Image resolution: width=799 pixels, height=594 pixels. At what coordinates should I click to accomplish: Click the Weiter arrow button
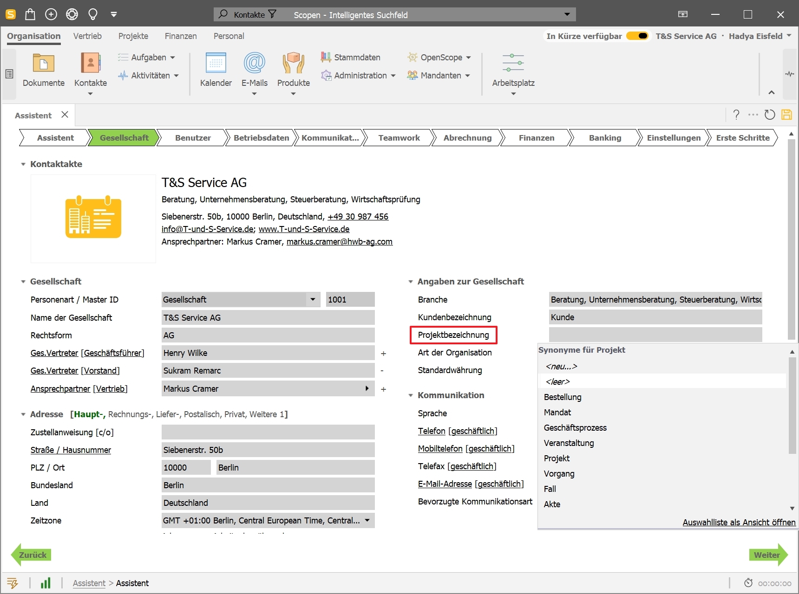pos(768,555)
